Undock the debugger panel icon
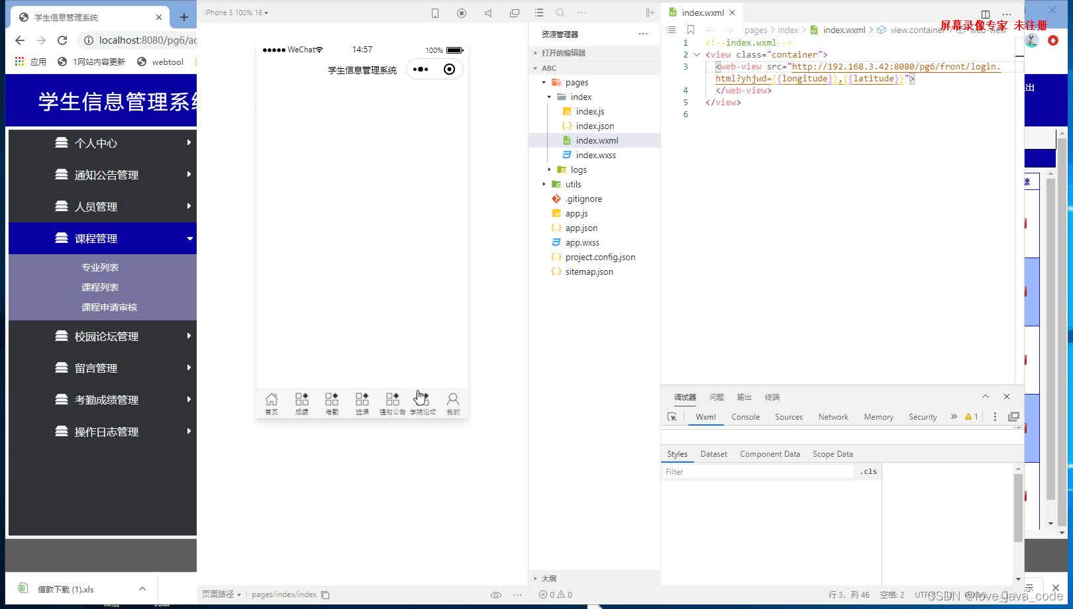This screenshot has width=1073, height=609. point(1013,417)
